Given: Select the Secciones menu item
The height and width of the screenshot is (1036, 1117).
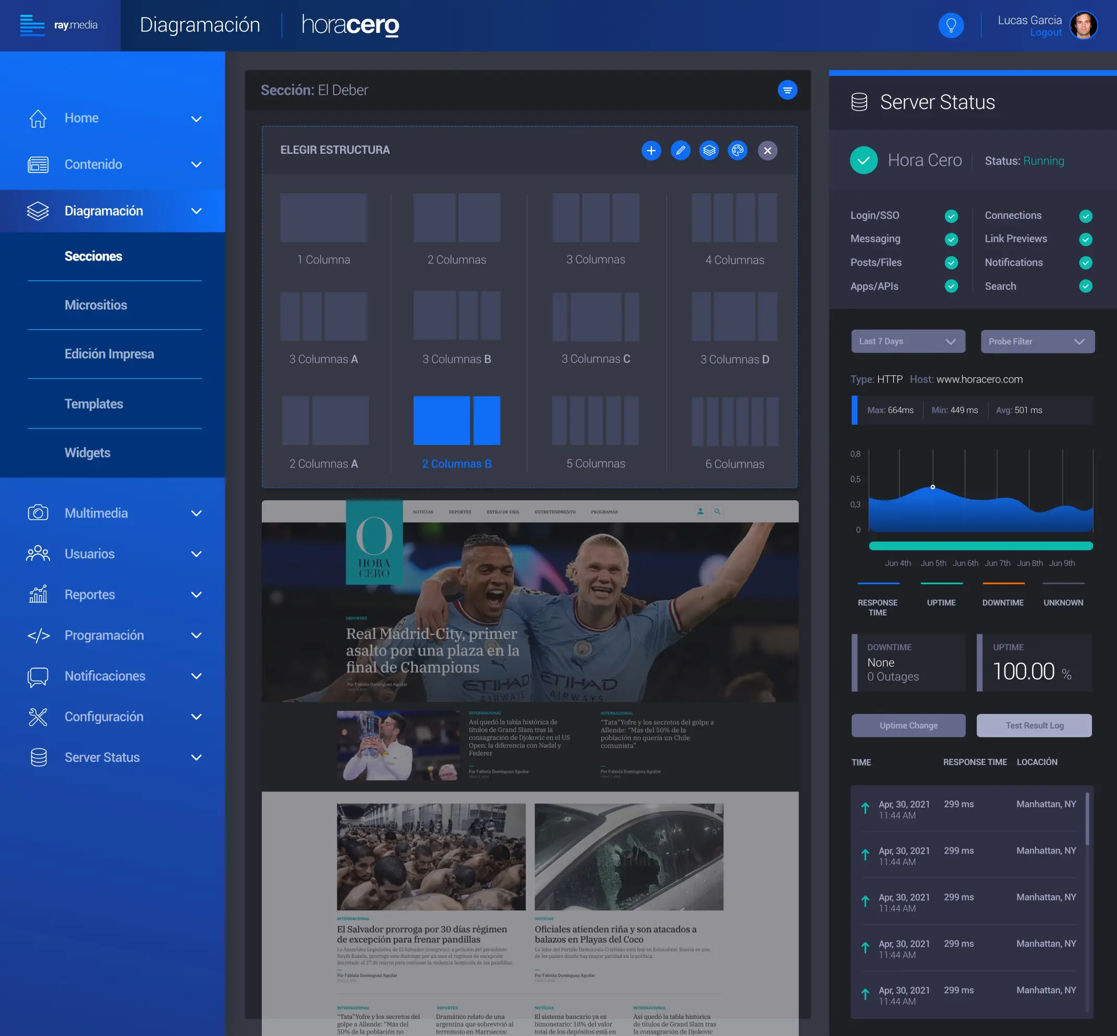Looking at the screenshot, I should coord(94,256).
